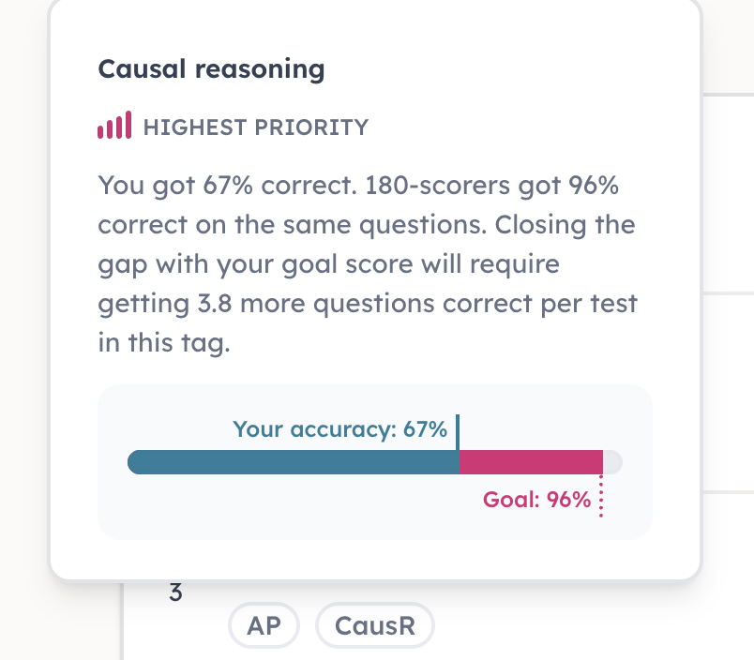Click the 'Goal: 96%' label
This screenshot has height=660, width=754.
(536, 500)
